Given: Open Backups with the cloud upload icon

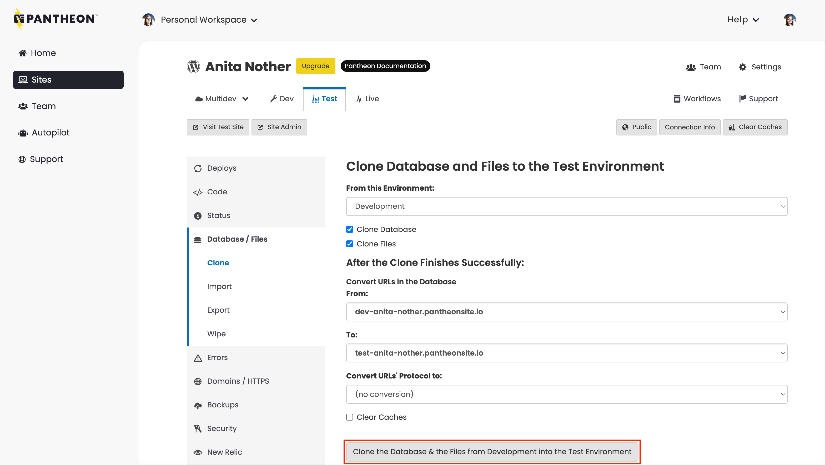Looking at the screenshot, I should (x=198, y=405).
